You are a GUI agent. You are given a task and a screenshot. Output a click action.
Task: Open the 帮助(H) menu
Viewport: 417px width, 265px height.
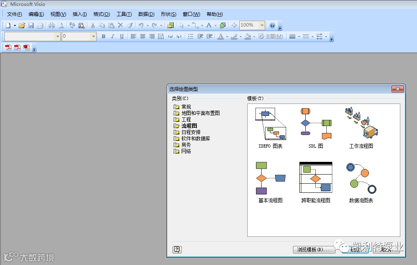[x=215, y=14]
